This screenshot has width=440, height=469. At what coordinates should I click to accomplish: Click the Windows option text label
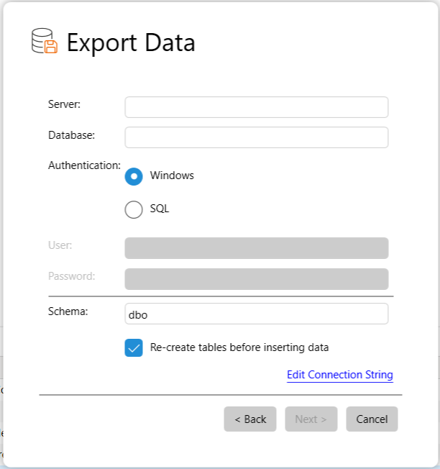172,176
